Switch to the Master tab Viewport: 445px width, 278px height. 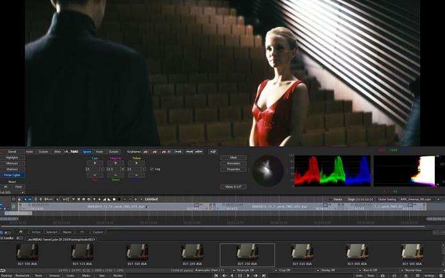[x=67, y=232]
